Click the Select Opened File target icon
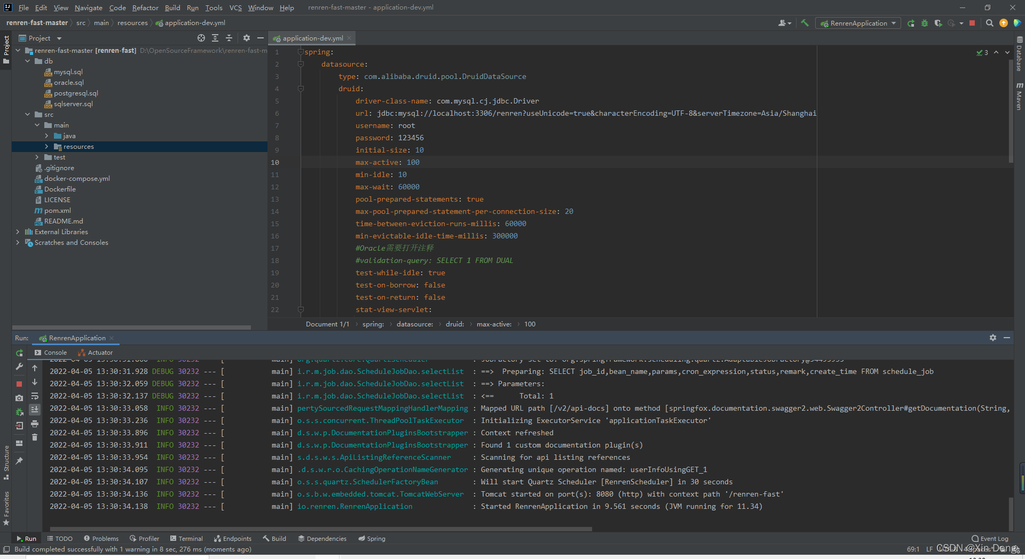 [201, 38]
